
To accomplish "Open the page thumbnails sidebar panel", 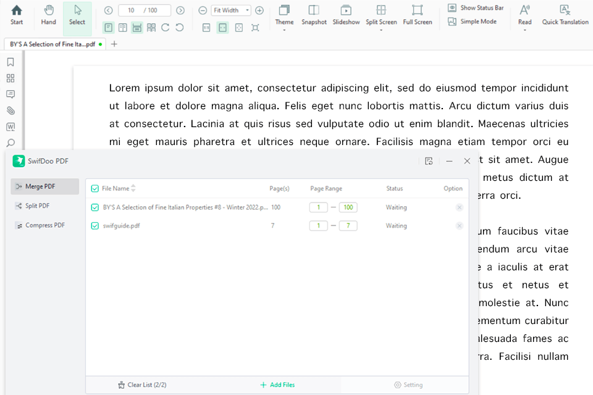I will pos(11,78).
